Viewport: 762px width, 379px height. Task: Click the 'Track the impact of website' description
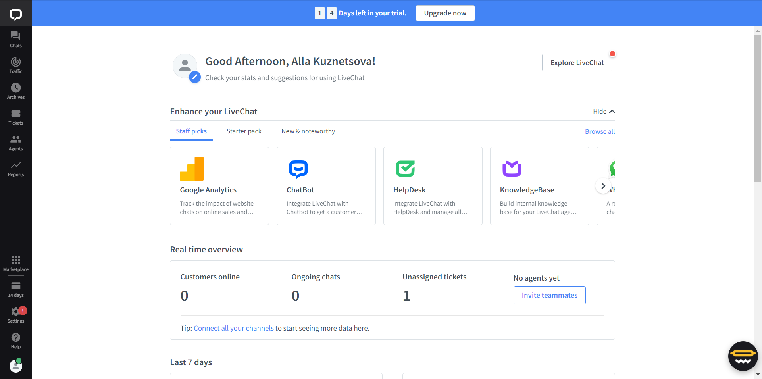point(217,208)
